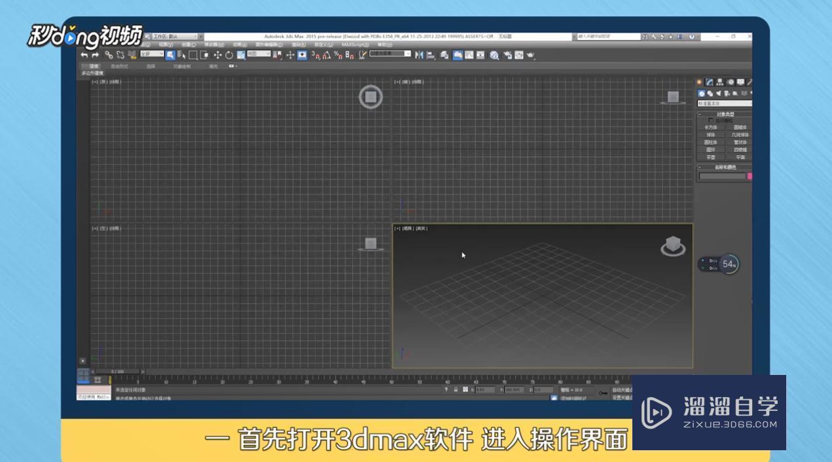Open the 标准基本体 primitives category dropdown
Screen dimensions: 832x462
725,103
